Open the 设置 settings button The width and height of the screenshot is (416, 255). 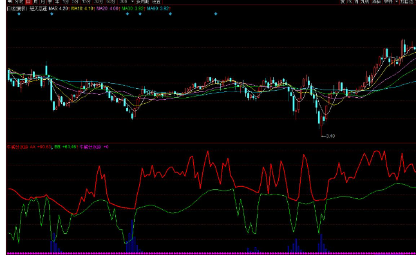(156, 2)
